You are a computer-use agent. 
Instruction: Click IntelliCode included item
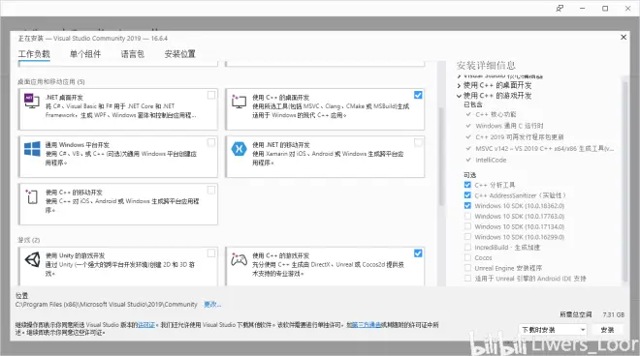tap(491, 160)
